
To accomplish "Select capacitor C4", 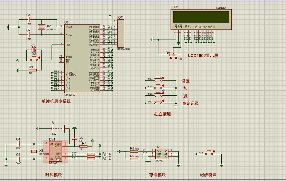I will click(18, 144).
